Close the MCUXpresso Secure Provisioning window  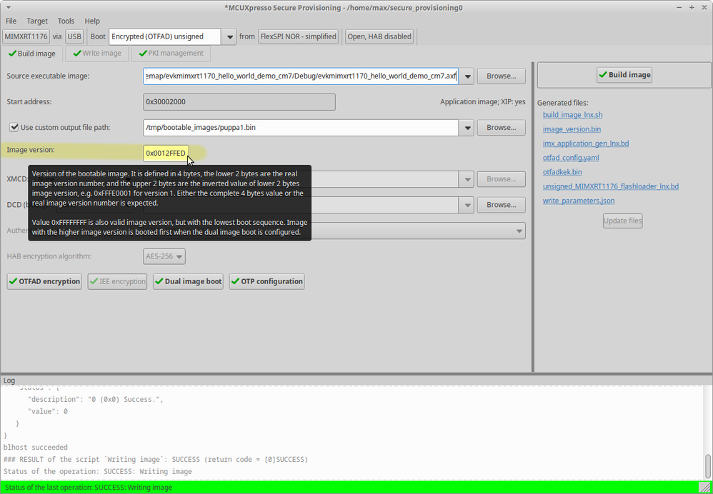tap(704, 8)
